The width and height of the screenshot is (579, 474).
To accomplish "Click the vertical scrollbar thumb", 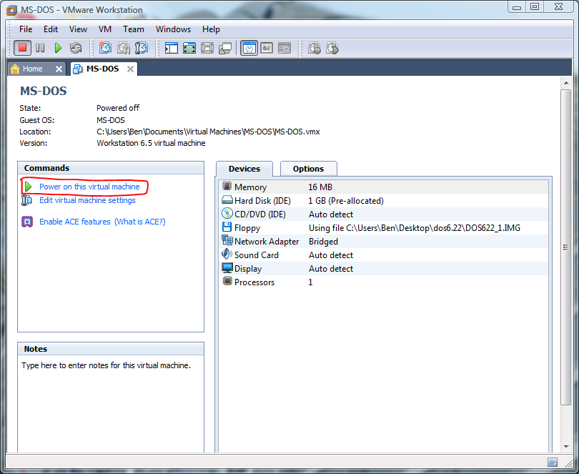I will (x=565, y=247).
